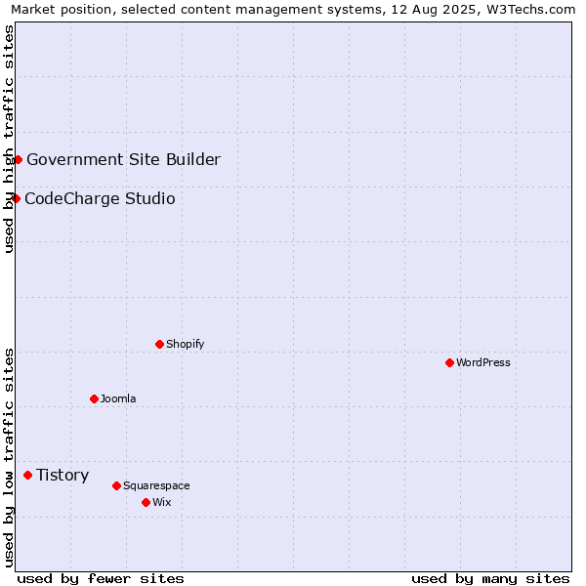Click 'used by low traffic sites' axis label
The width and height of the screenshot is (586, 586).
click(8, 458)
